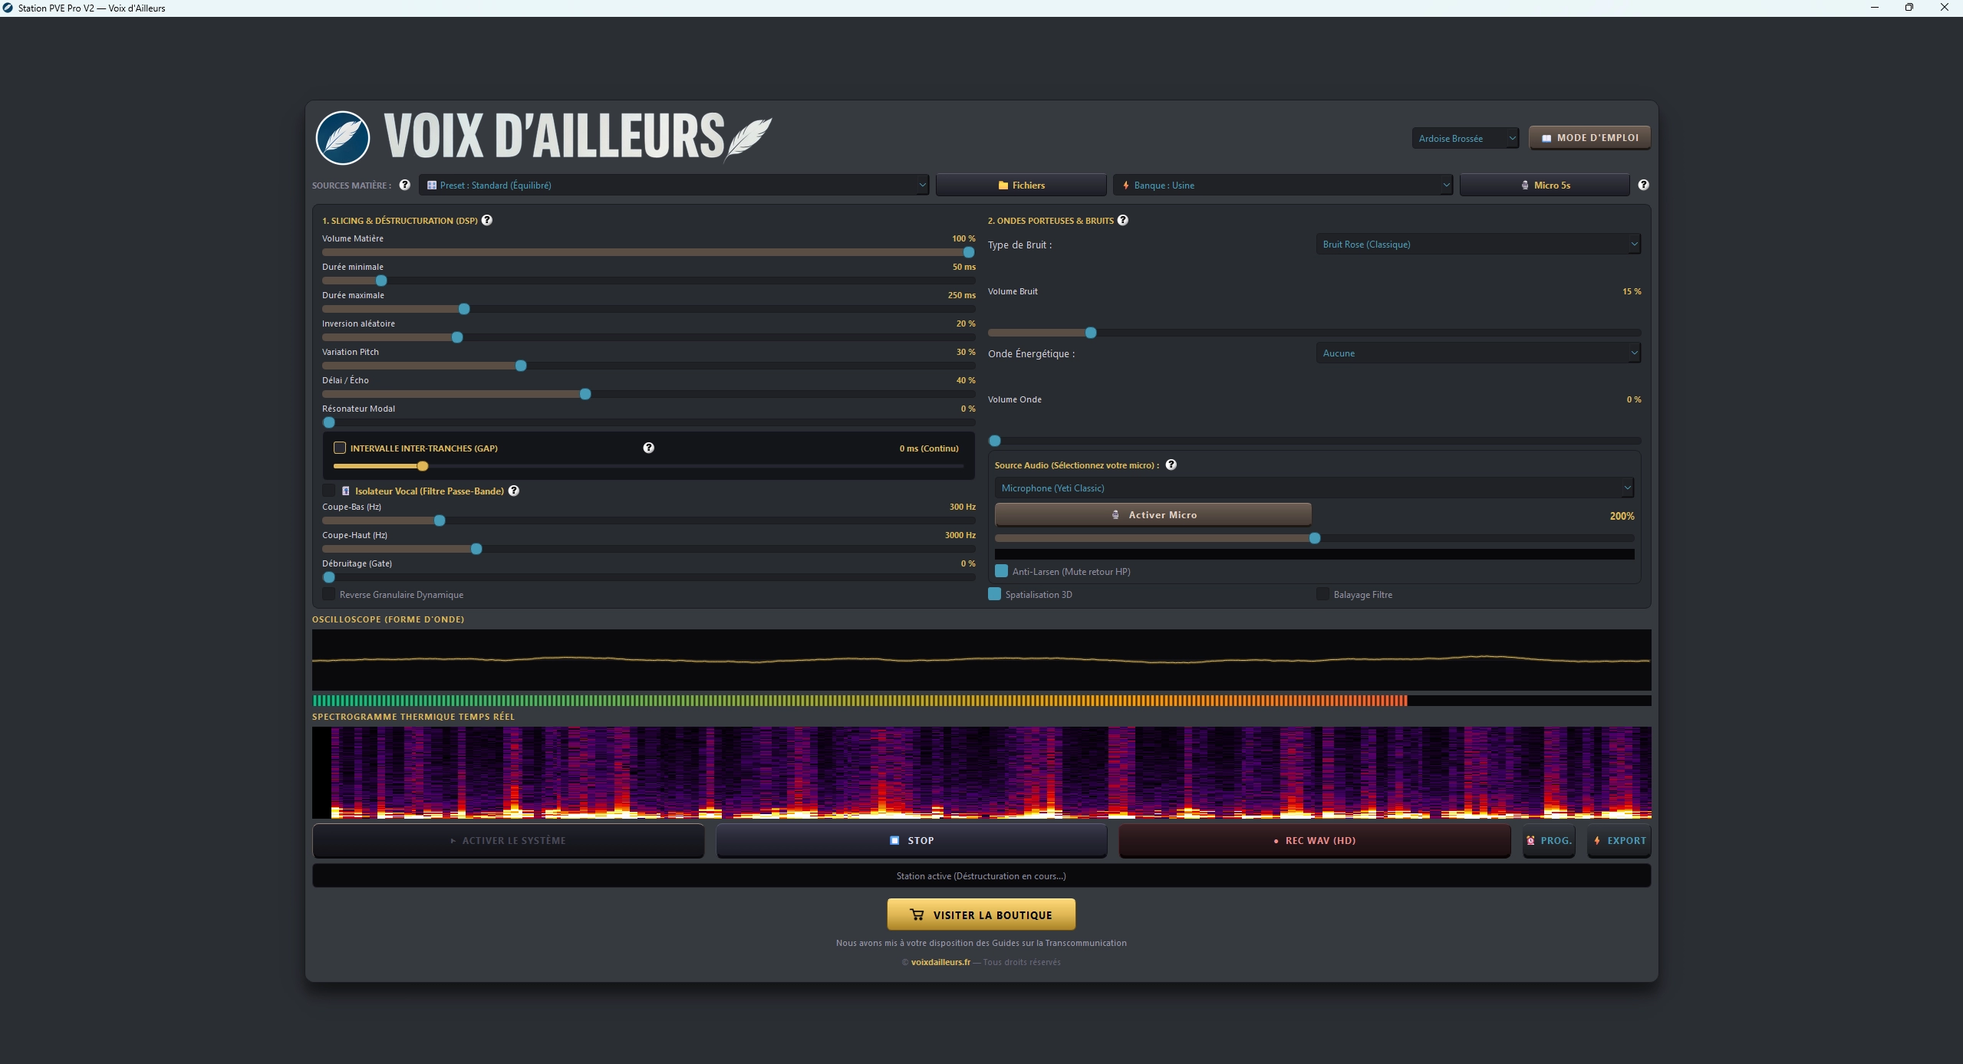Enable Balayage Filtre checkbox

point(1322,594)
